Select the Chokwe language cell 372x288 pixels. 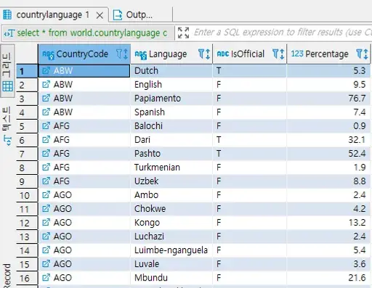click(171, 208)
